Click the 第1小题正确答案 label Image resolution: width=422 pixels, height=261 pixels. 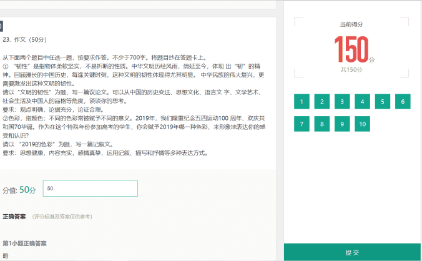pyautogui.click(x=24, y=244)
